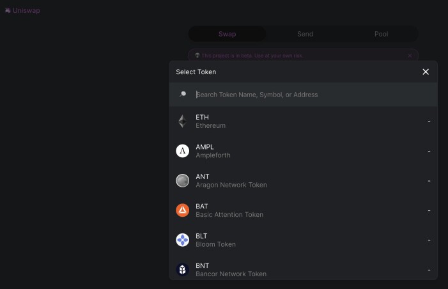The height and width of the screenshot is (289, 448).
Task: Dismiss the beta warning banner
Action: [410, 56]
